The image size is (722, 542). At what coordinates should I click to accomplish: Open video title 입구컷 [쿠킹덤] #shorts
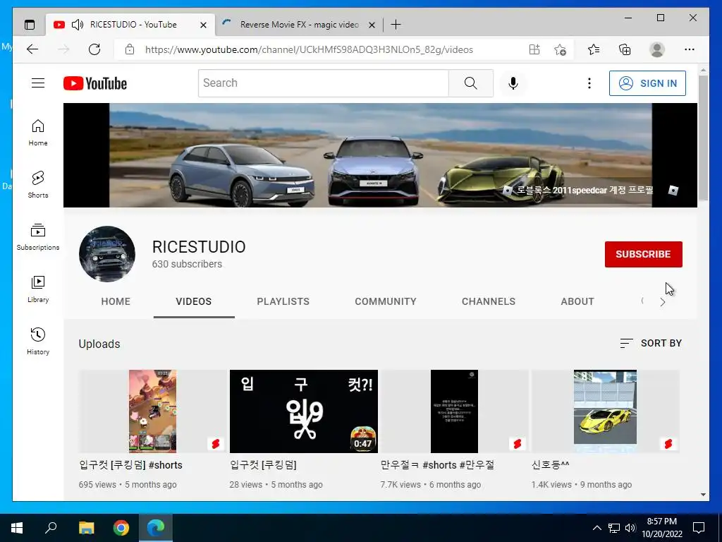[x=130, y=465]
